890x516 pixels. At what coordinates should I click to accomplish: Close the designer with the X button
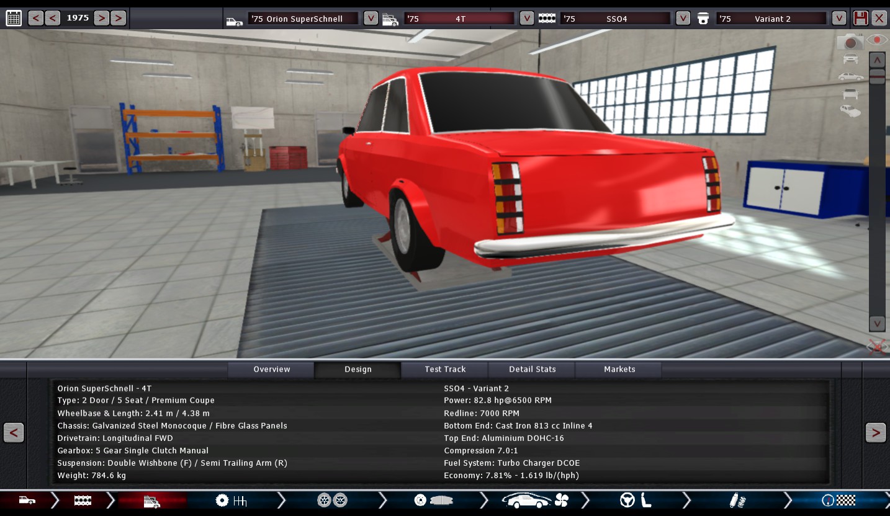point(879,18)
